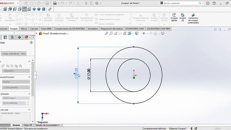This screenshot has height=130, width=231.
Task: Open the Líneas indicativas tab
Action: [10, 54]
